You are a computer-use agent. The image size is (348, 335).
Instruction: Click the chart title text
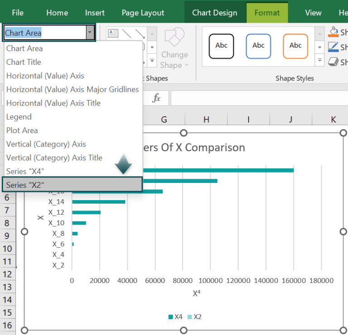click(x=194, y=148)
